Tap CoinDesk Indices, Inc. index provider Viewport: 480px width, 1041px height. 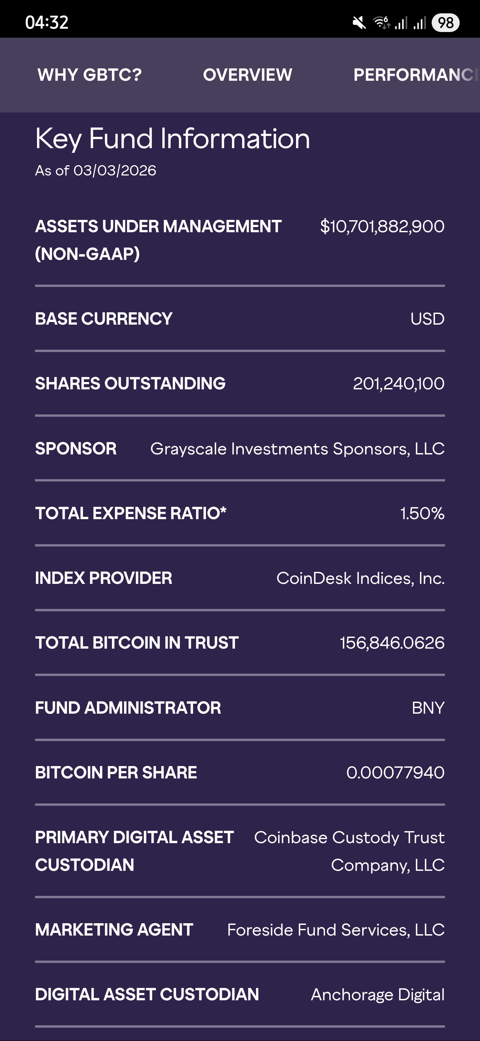click(360, 578)
